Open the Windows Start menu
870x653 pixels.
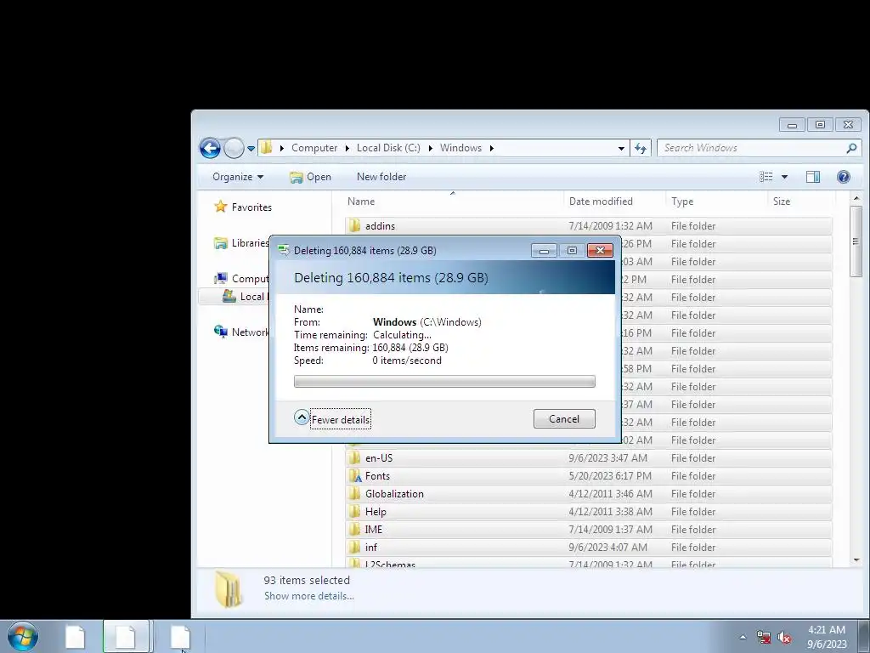pyautogui.click(x=23, y=636)
